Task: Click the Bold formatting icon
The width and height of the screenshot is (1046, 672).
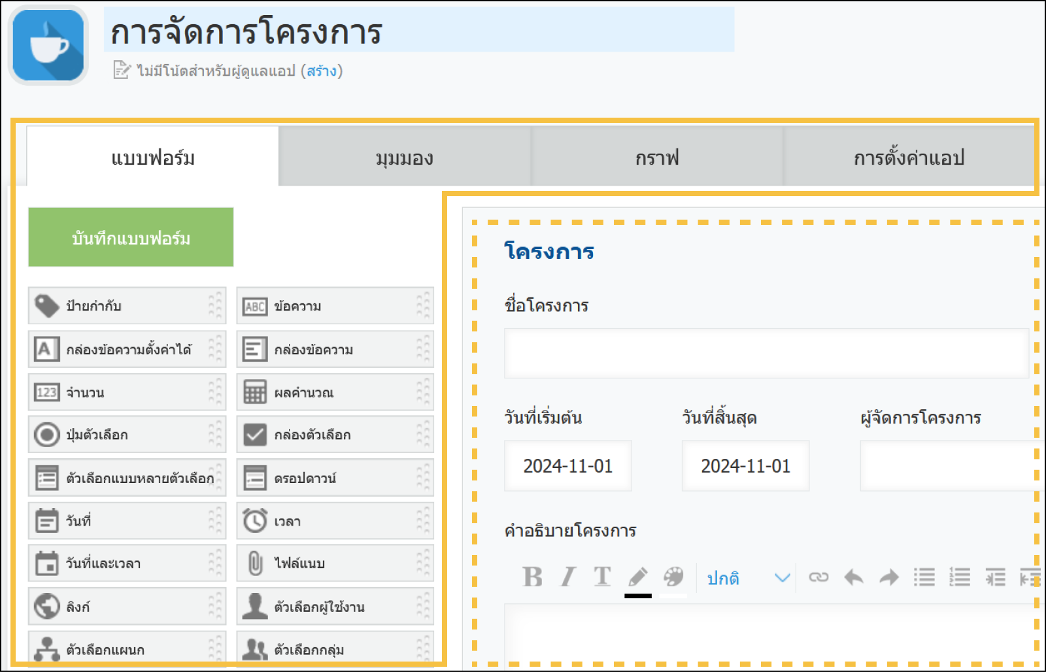Action: click(532, 577)
